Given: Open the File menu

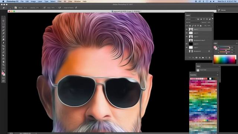Looking at the screenshot, I should (22, 1).
